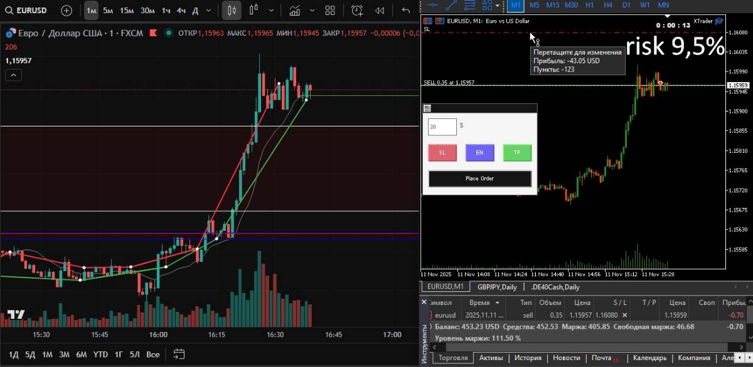Switch MetaTrader chart to H1 timeframe
753x367 pixels.
(x=590, y=5)
